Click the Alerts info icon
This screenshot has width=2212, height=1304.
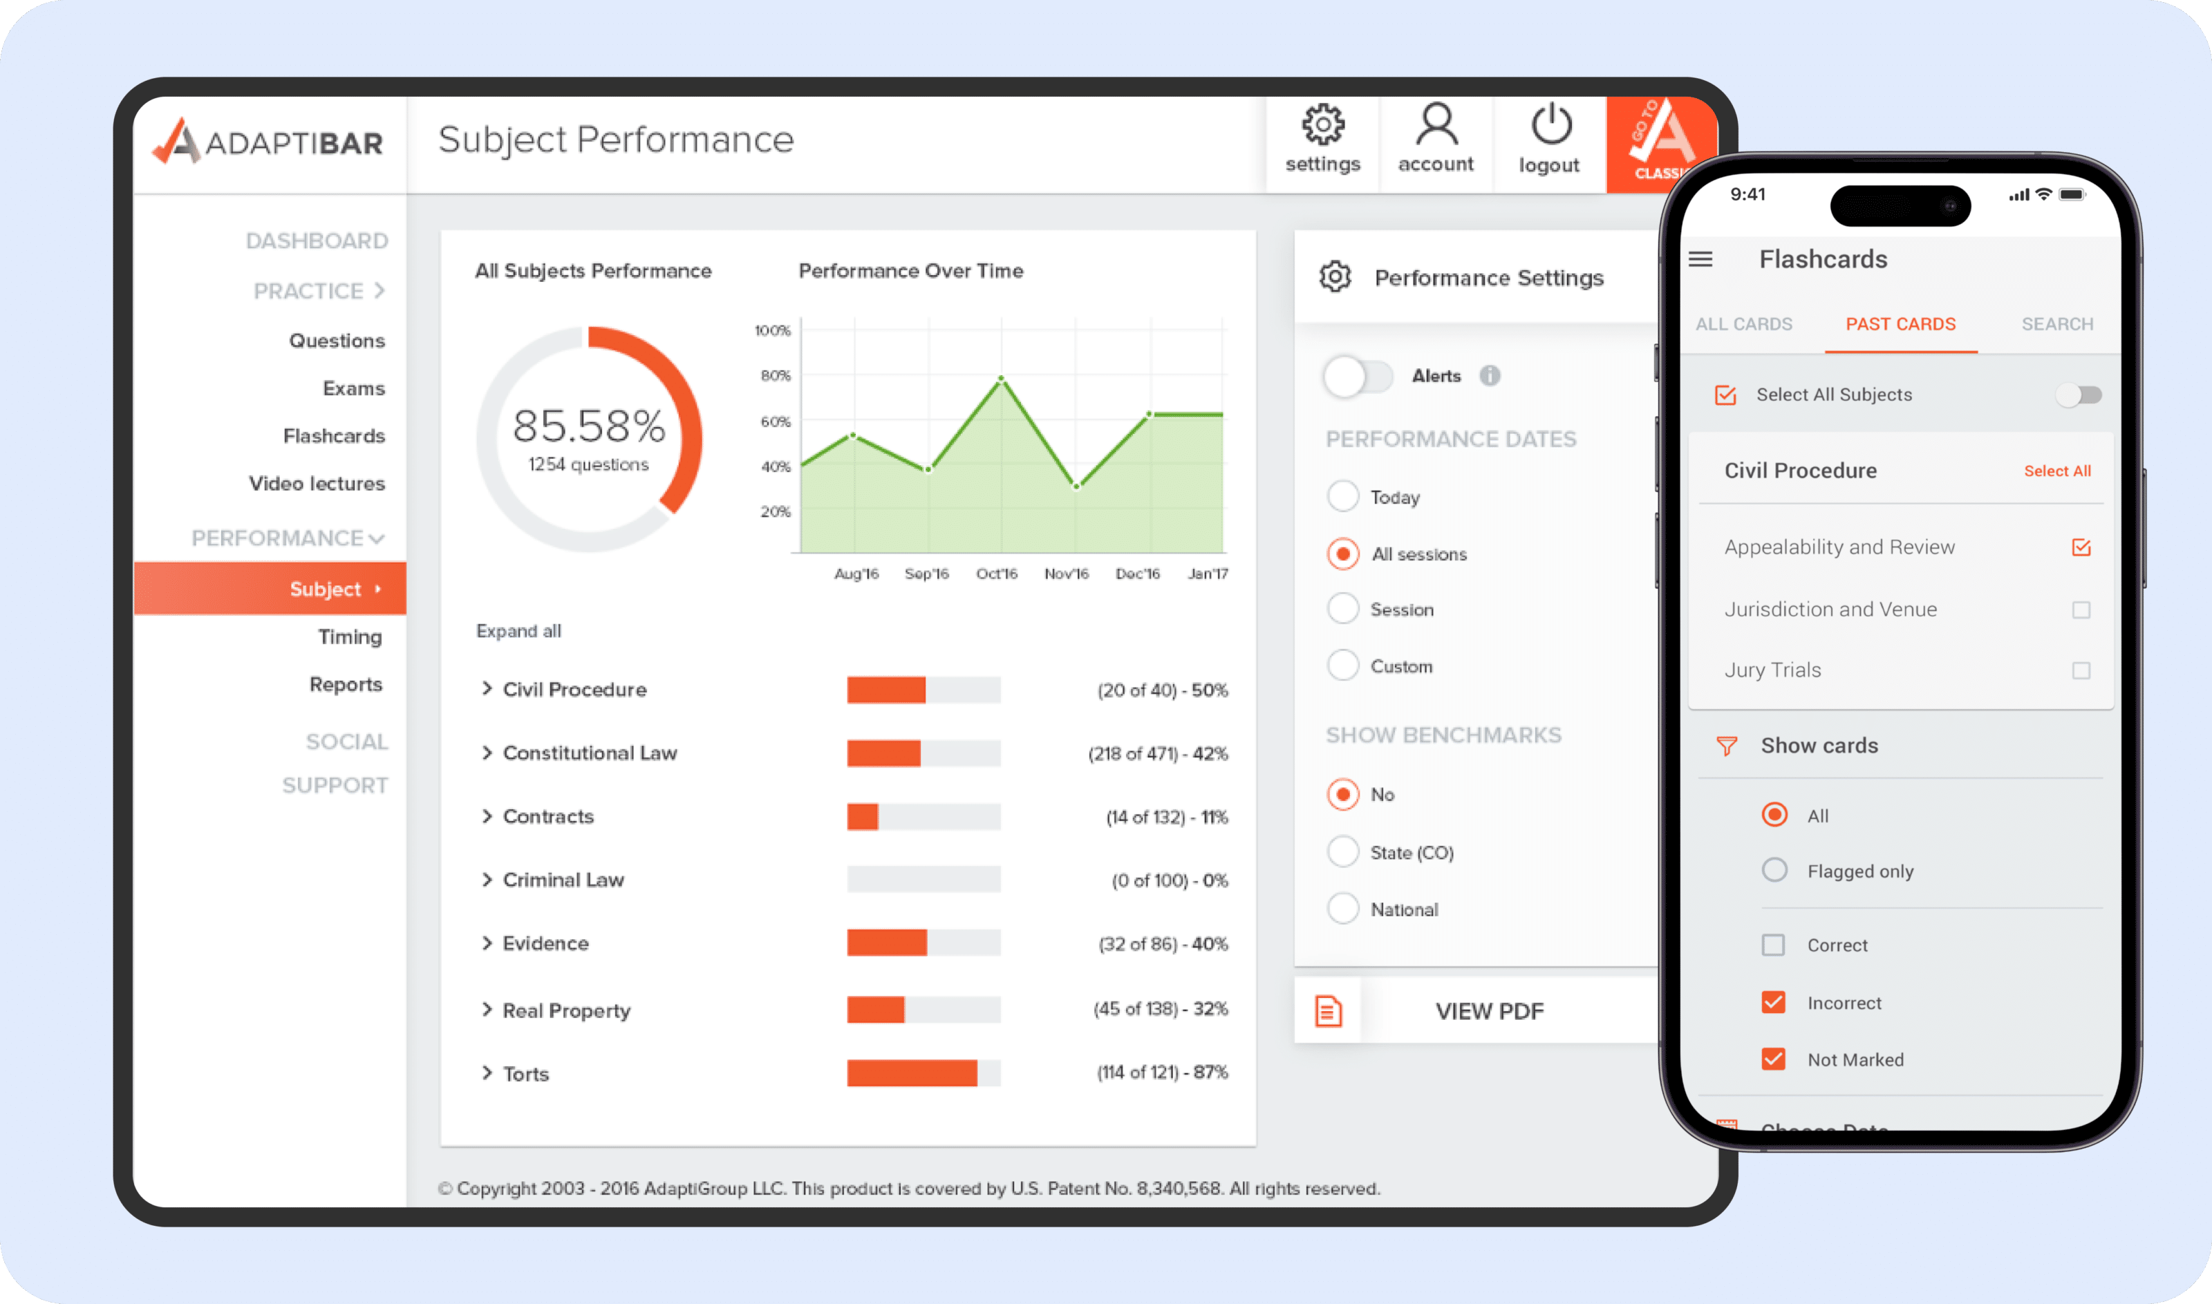[1490, 376]
